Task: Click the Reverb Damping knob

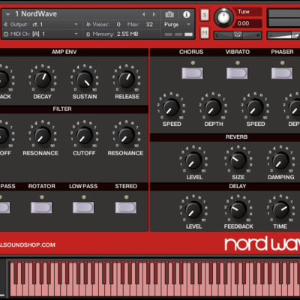Action: pos(280,160)
